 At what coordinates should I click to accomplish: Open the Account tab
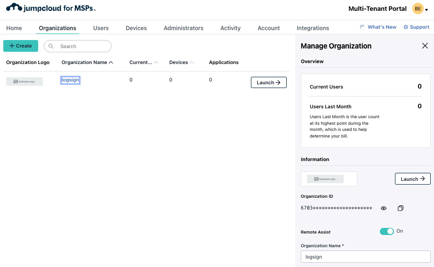pyautogui.click(x=268, y=28)
